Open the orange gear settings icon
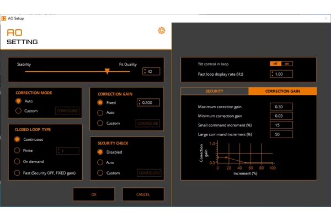This screenshot has height=221, width=331. click(162, 31)
